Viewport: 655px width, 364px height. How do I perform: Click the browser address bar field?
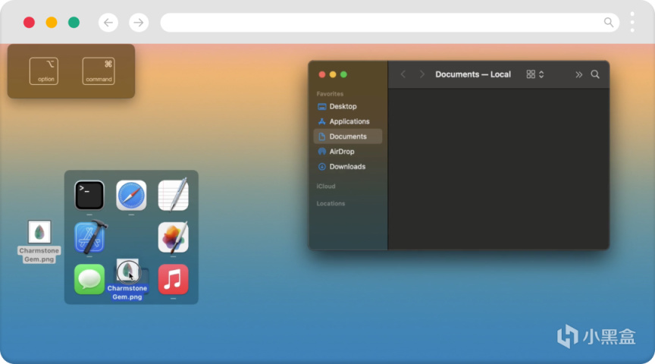pyautogui.click(x=390, y=23)
